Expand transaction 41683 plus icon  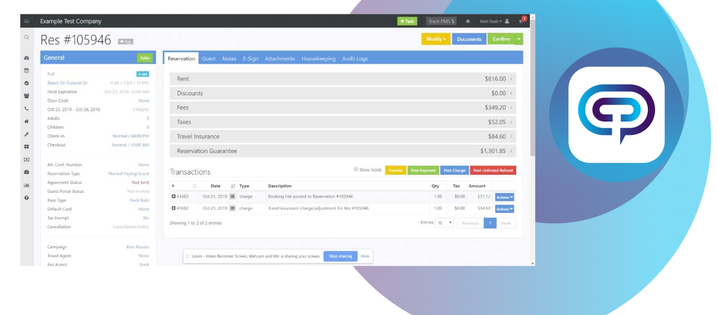[174, 196]
